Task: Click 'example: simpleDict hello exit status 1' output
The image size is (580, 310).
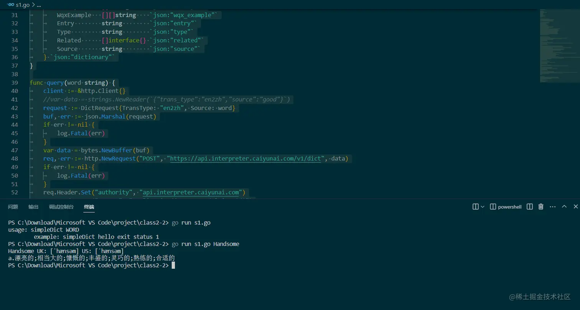Action: [x=96, y=237]
